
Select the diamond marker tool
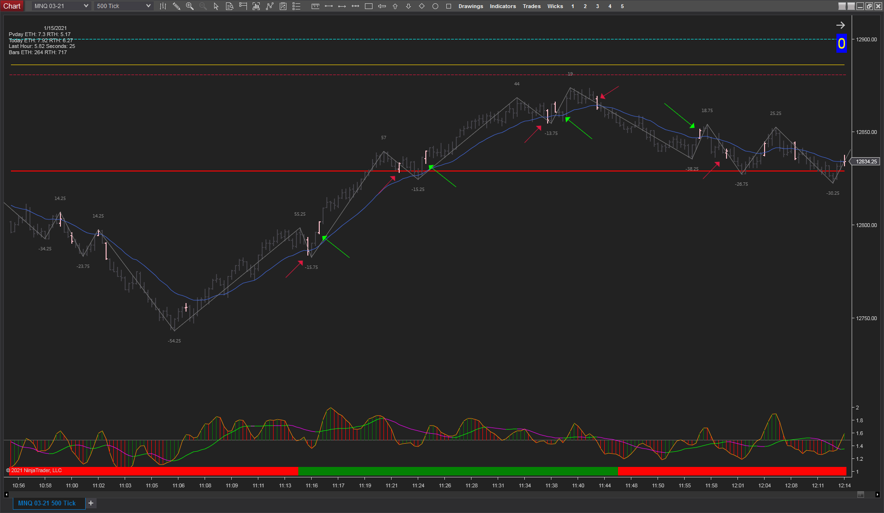click(x=422, y=6)
